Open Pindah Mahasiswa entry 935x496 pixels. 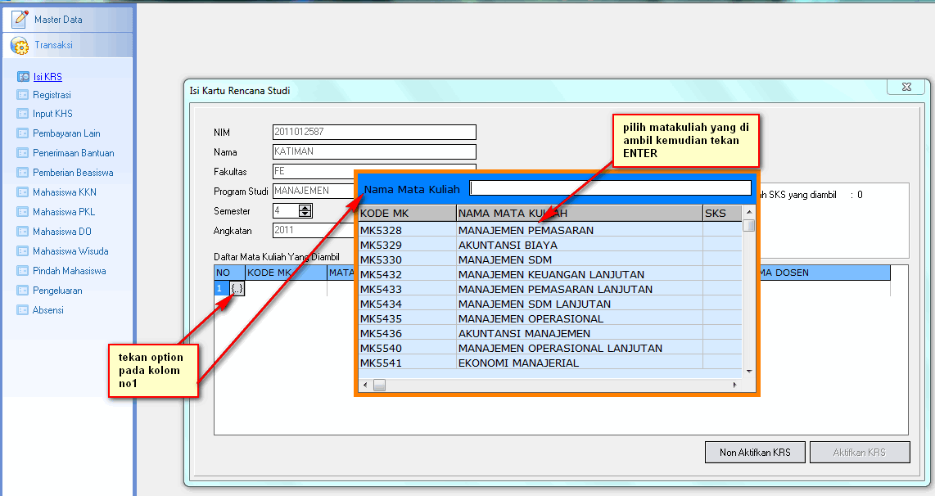[x=69, y=271]
